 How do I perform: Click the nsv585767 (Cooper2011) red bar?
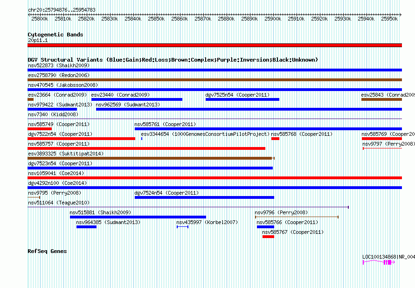tap(268, 237)
